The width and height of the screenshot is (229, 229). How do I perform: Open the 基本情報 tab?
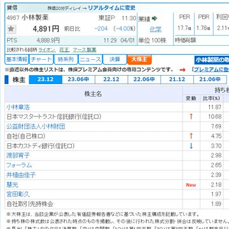coord(17,59)
